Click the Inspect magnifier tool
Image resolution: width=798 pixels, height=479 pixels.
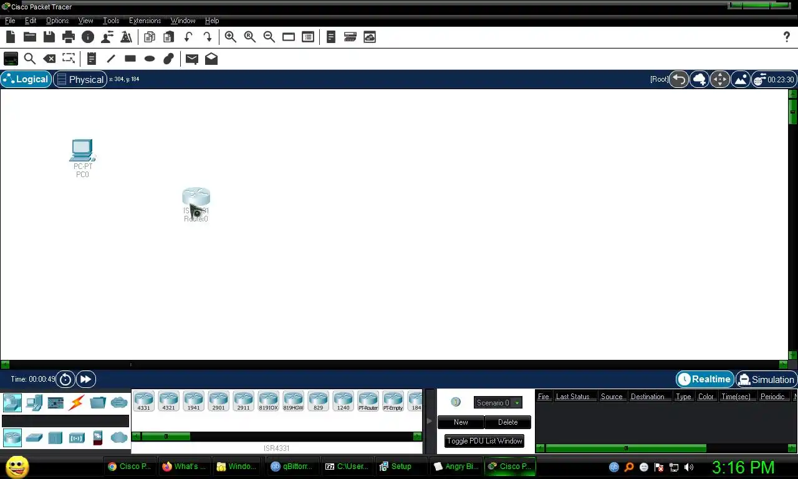tap(29, 59)
